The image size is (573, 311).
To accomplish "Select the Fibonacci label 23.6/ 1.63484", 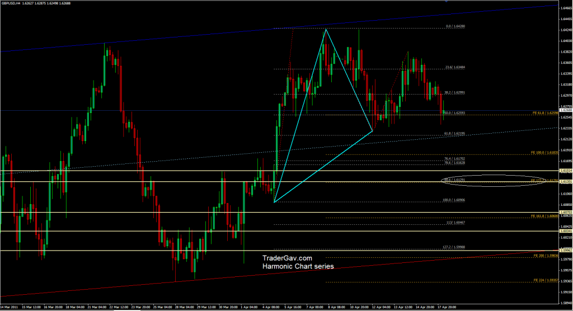I will coord(455,67).
